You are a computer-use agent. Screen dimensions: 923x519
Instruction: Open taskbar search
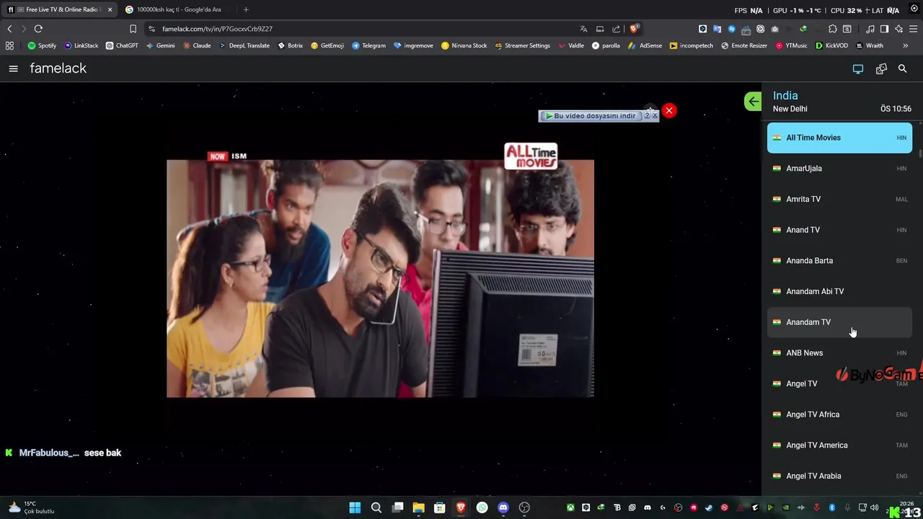tap(376, 507)
